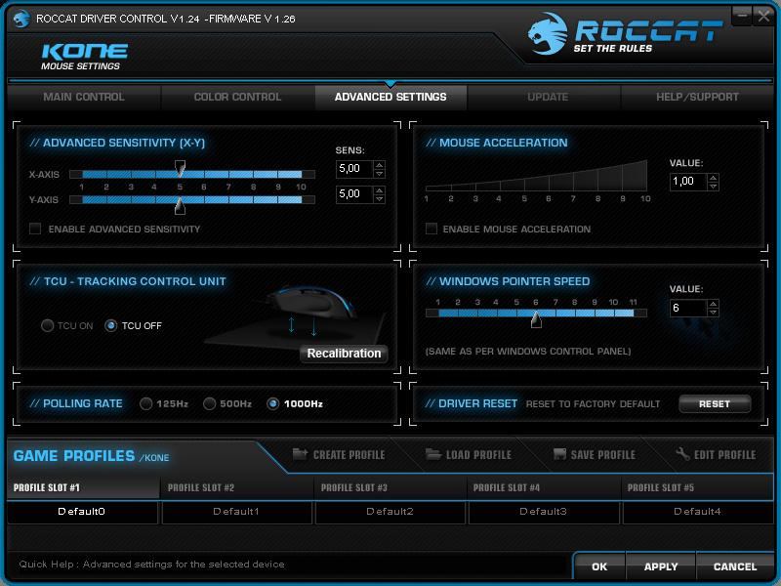Click the Cancel button
The image size is (781, 586).
pos(735,566)
